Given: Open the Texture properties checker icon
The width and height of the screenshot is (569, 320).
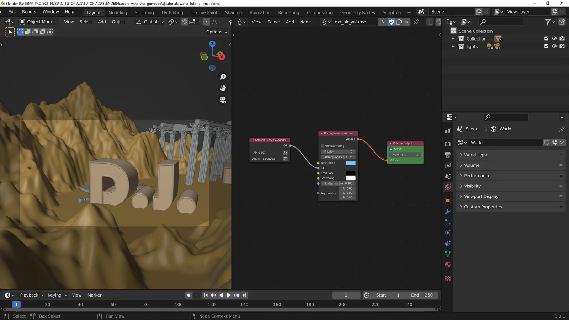Looking at the screenshot, I should 448,278.
